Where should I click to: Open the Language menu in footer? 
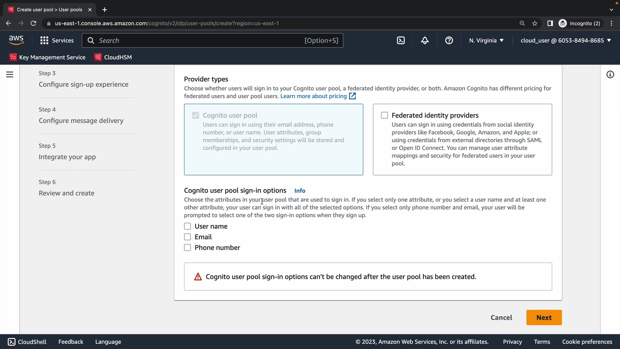point(108,342)
